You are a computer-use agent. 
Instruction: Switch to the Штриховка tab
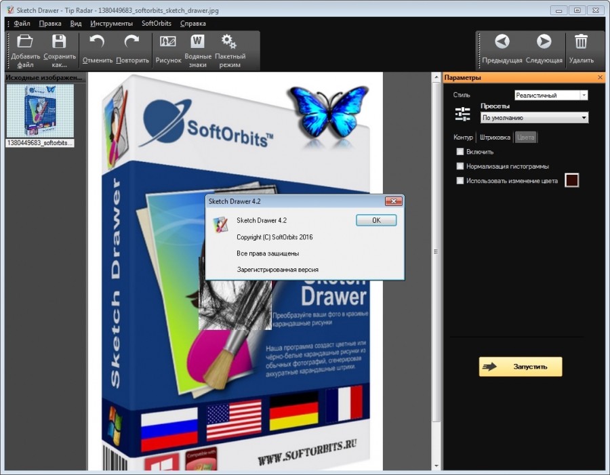point(495,137)
